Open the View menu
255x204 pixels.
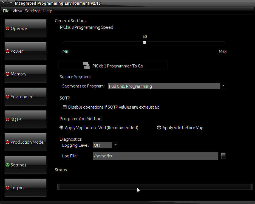pos(17,11)
